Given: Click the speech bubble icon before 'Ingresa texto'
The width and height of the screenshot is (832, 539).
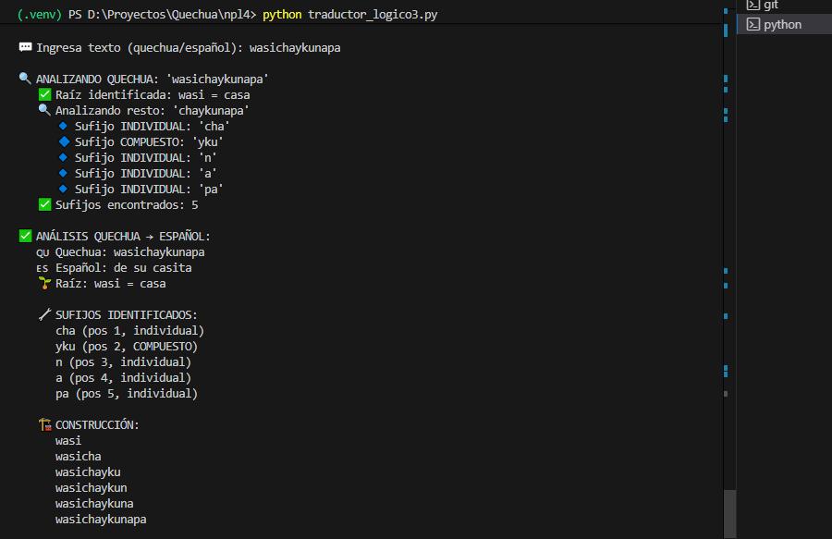Looking at the screenshot, I should pyautogui.click(x=25, y=47).
